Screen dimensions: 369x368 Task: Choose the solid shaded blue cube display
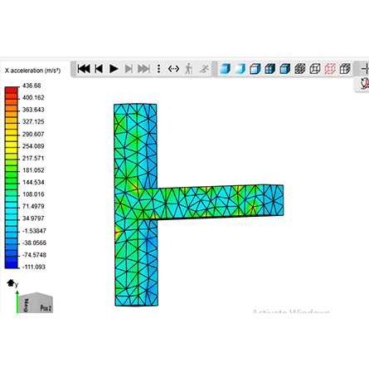(x=226, y=69)
